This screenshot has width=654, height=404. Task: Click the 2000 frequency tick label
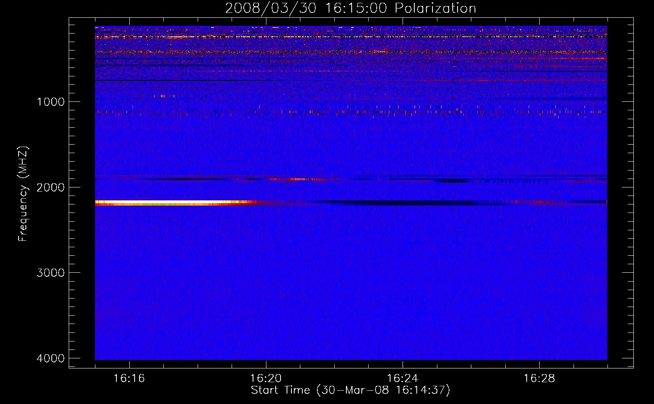point(51,187)
